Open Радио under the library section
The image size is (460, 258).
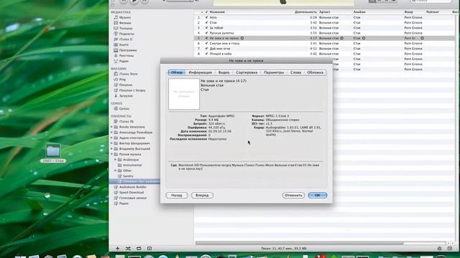pyautogui.click(x=124, y=61)
